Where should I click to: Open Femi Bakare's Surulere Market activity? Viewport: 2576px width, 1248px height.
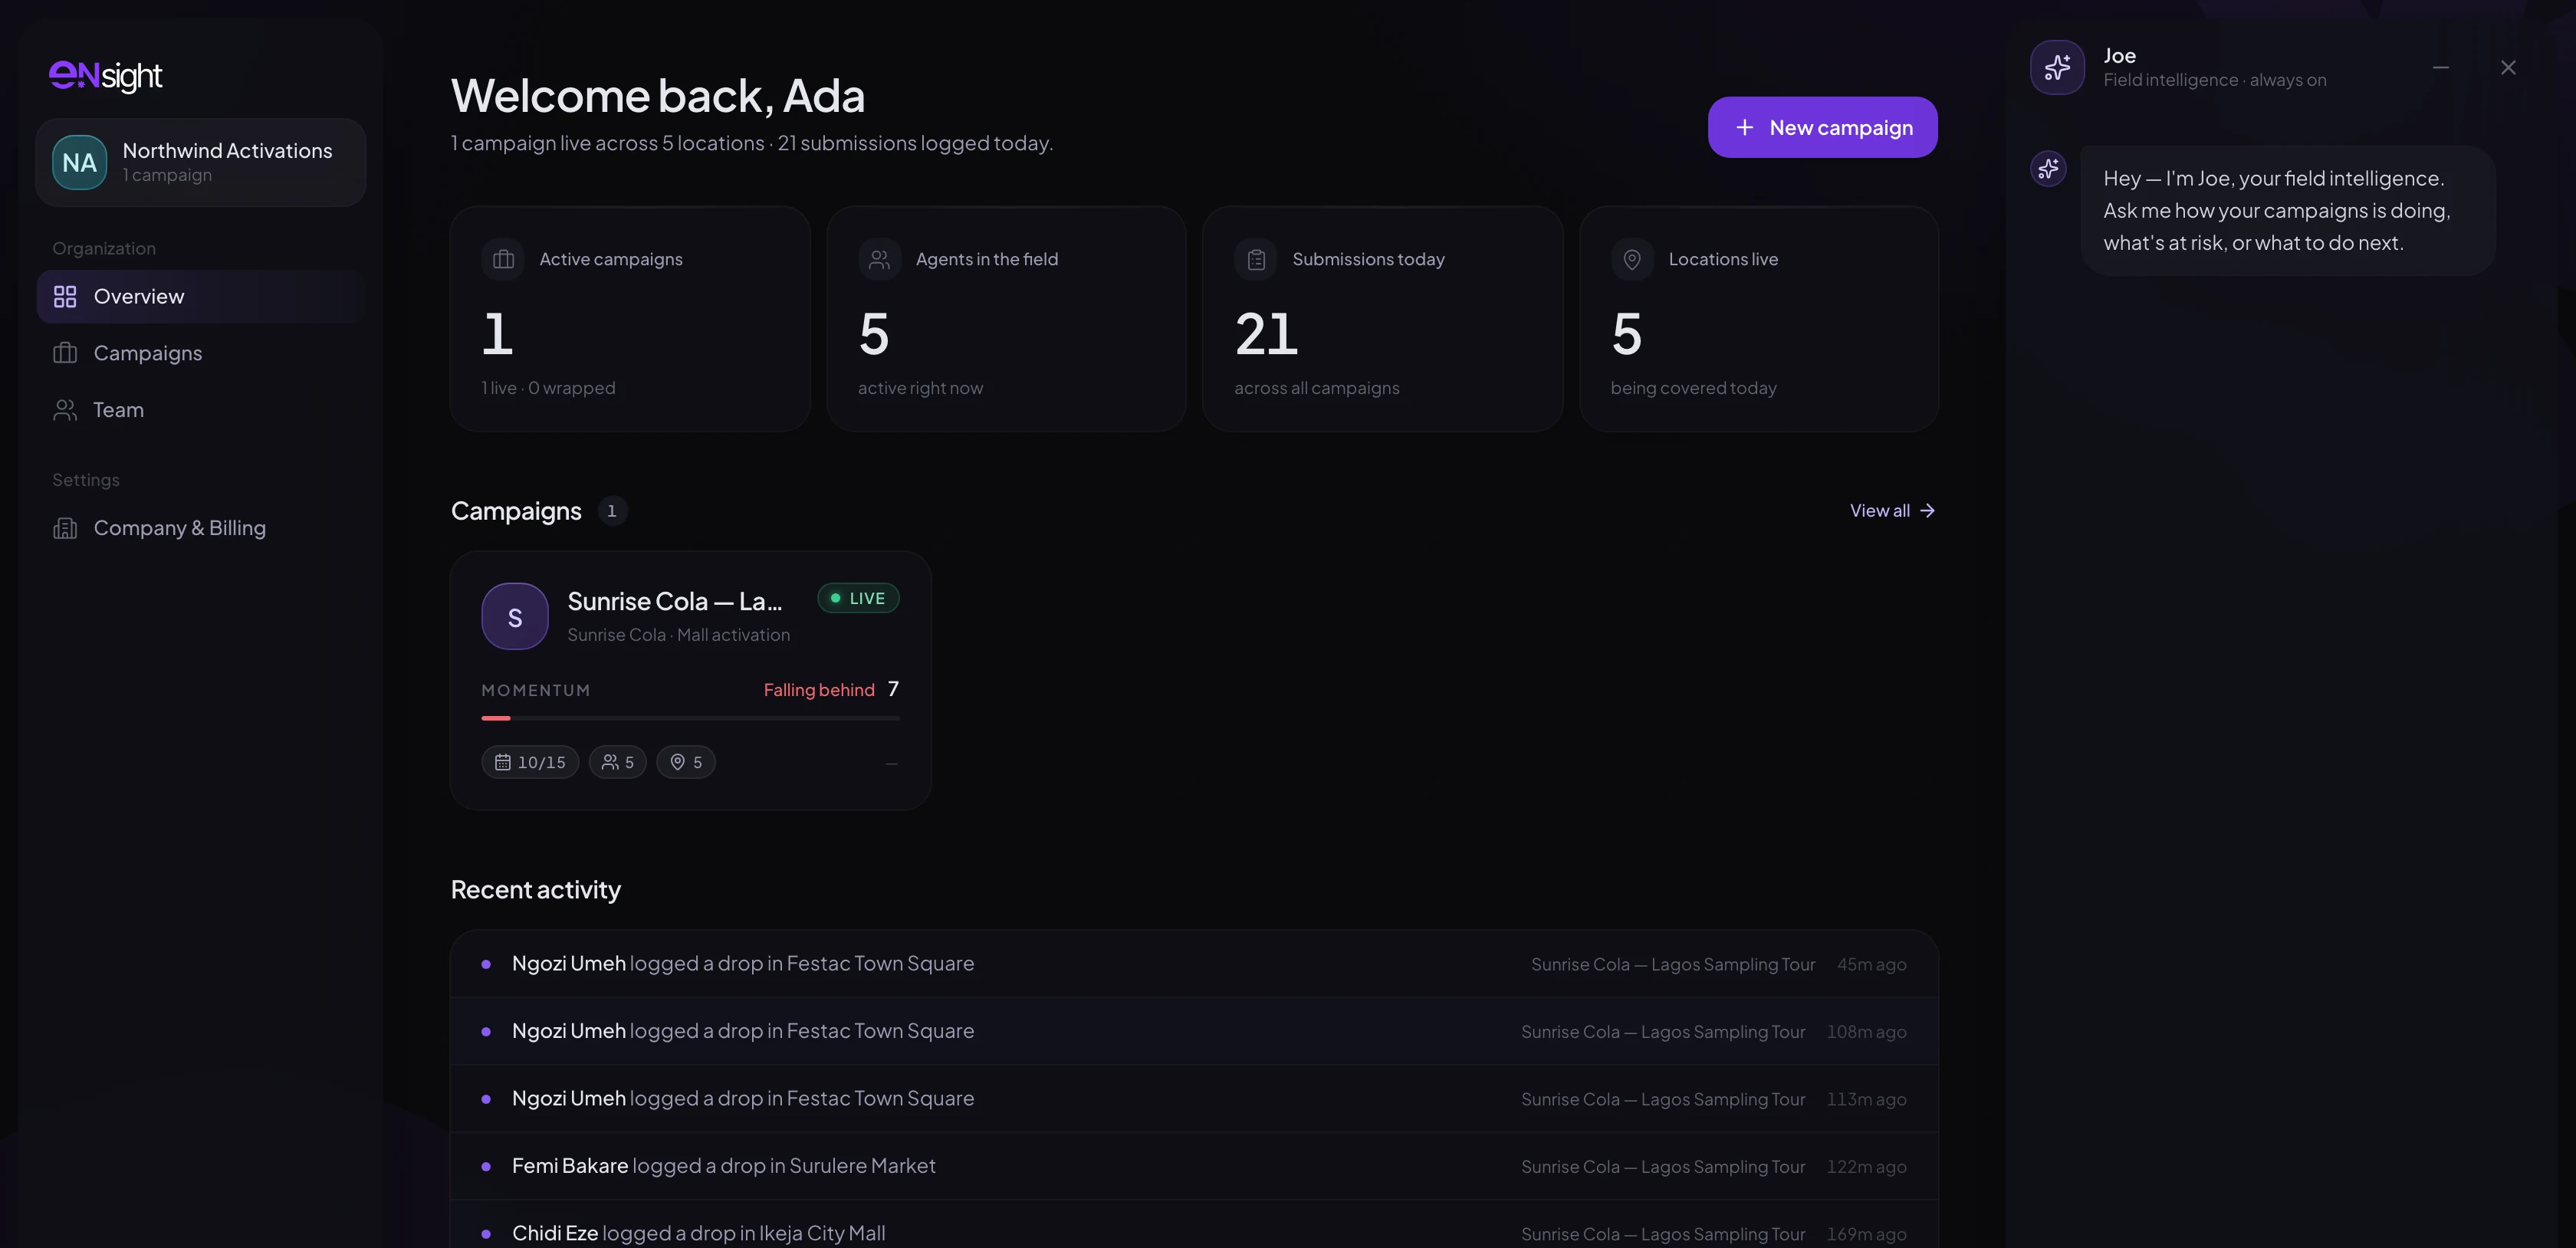(x=1194, y=1166)
